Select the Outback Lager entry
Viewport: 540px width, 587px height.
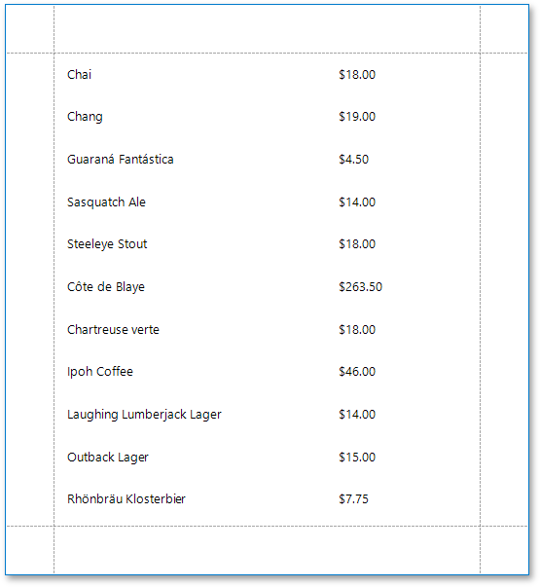108,458
